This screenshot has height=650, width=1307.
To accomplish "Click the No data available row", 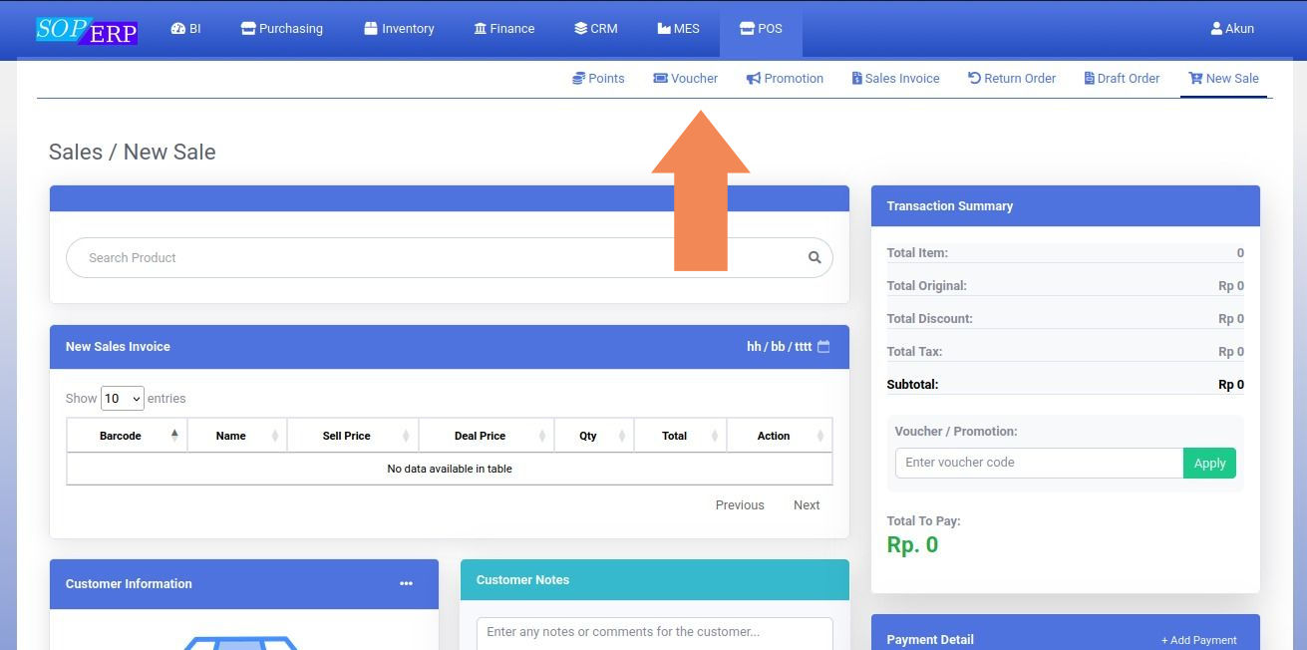I will coord(450,469).
